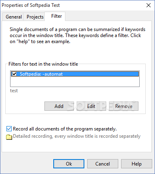Click the Properties of Softpedia Test title bar
The height and width of the screenshot is (174, 155).
tap(31, 5)
